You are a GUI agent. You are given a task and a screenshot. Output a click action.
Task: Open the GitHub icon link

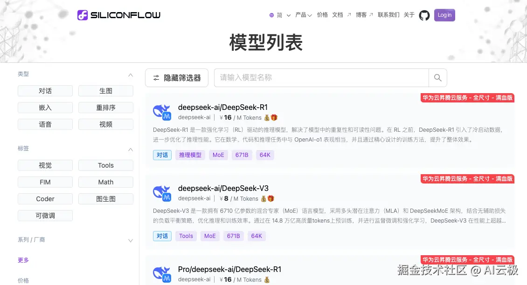(424, 15)
